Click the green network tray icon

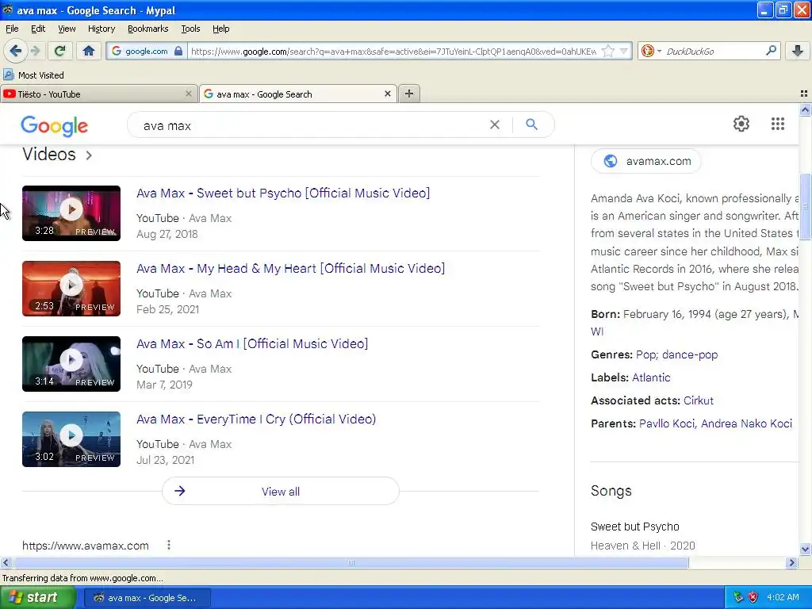[x=738, y=597]
